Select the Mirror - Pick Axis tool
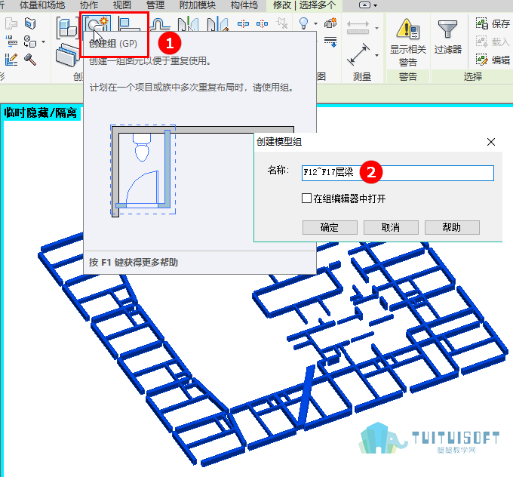 [x=189, y=24]
